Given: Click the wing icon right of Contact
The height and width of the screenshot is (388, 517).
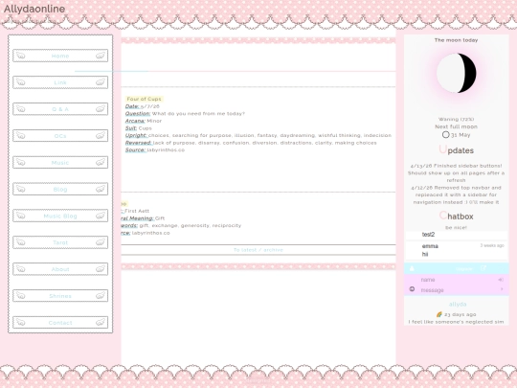Looking at the screenshot, I should tap(101, 322).
